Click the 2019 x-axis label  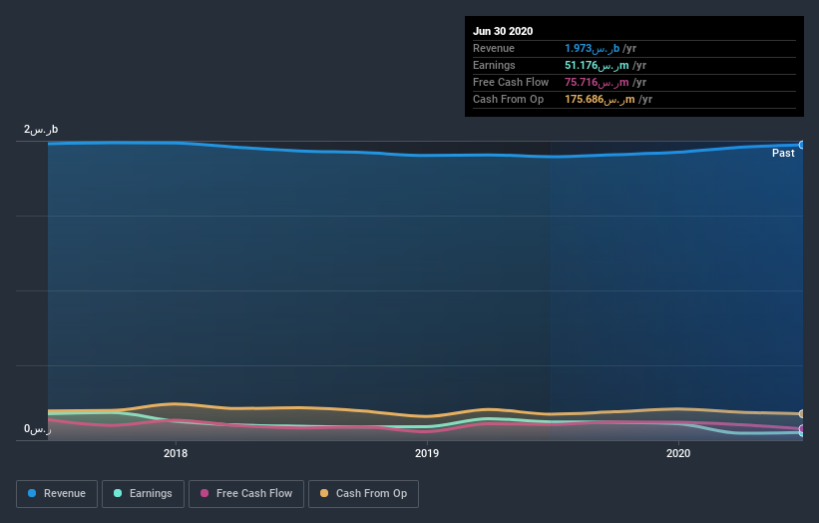click(427, 453)
